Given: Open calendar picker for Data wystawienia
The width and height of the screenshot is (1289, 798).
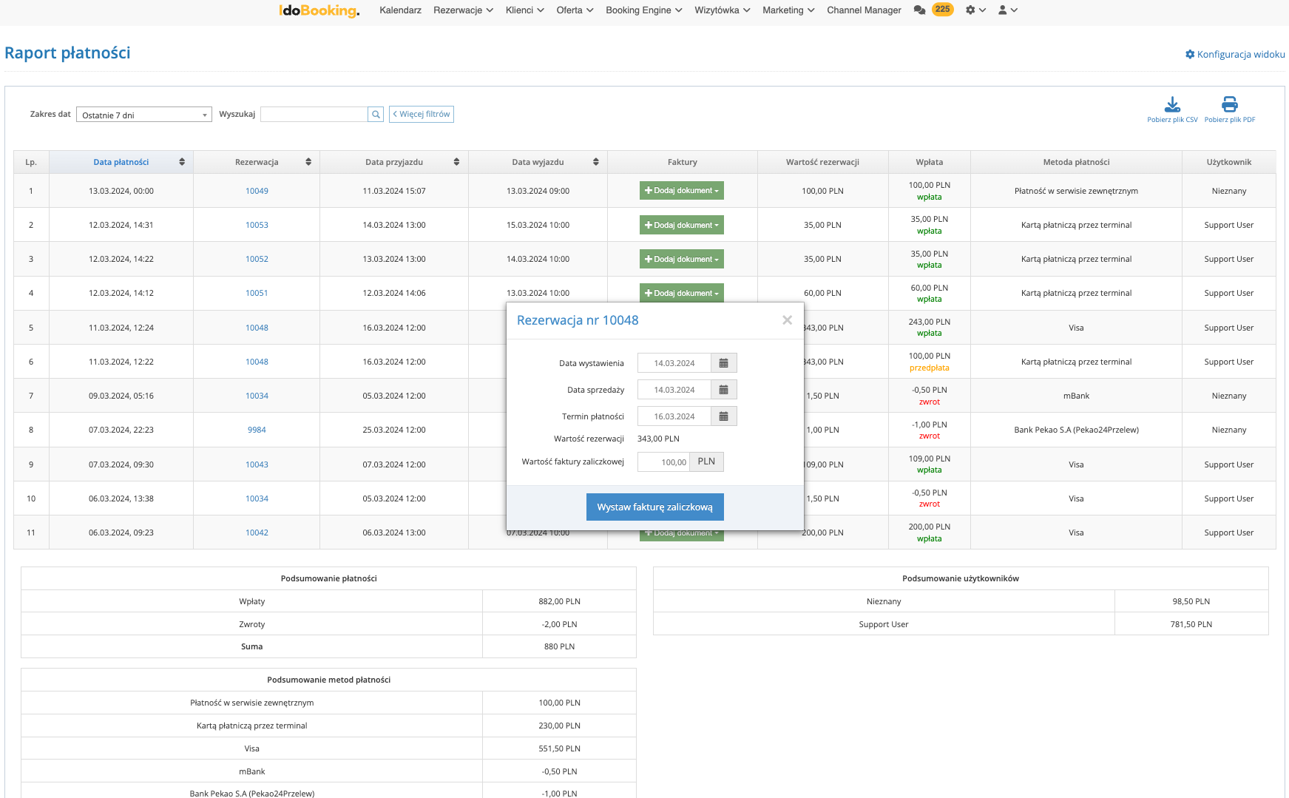Looking at the screenshot, I should 723,363.
